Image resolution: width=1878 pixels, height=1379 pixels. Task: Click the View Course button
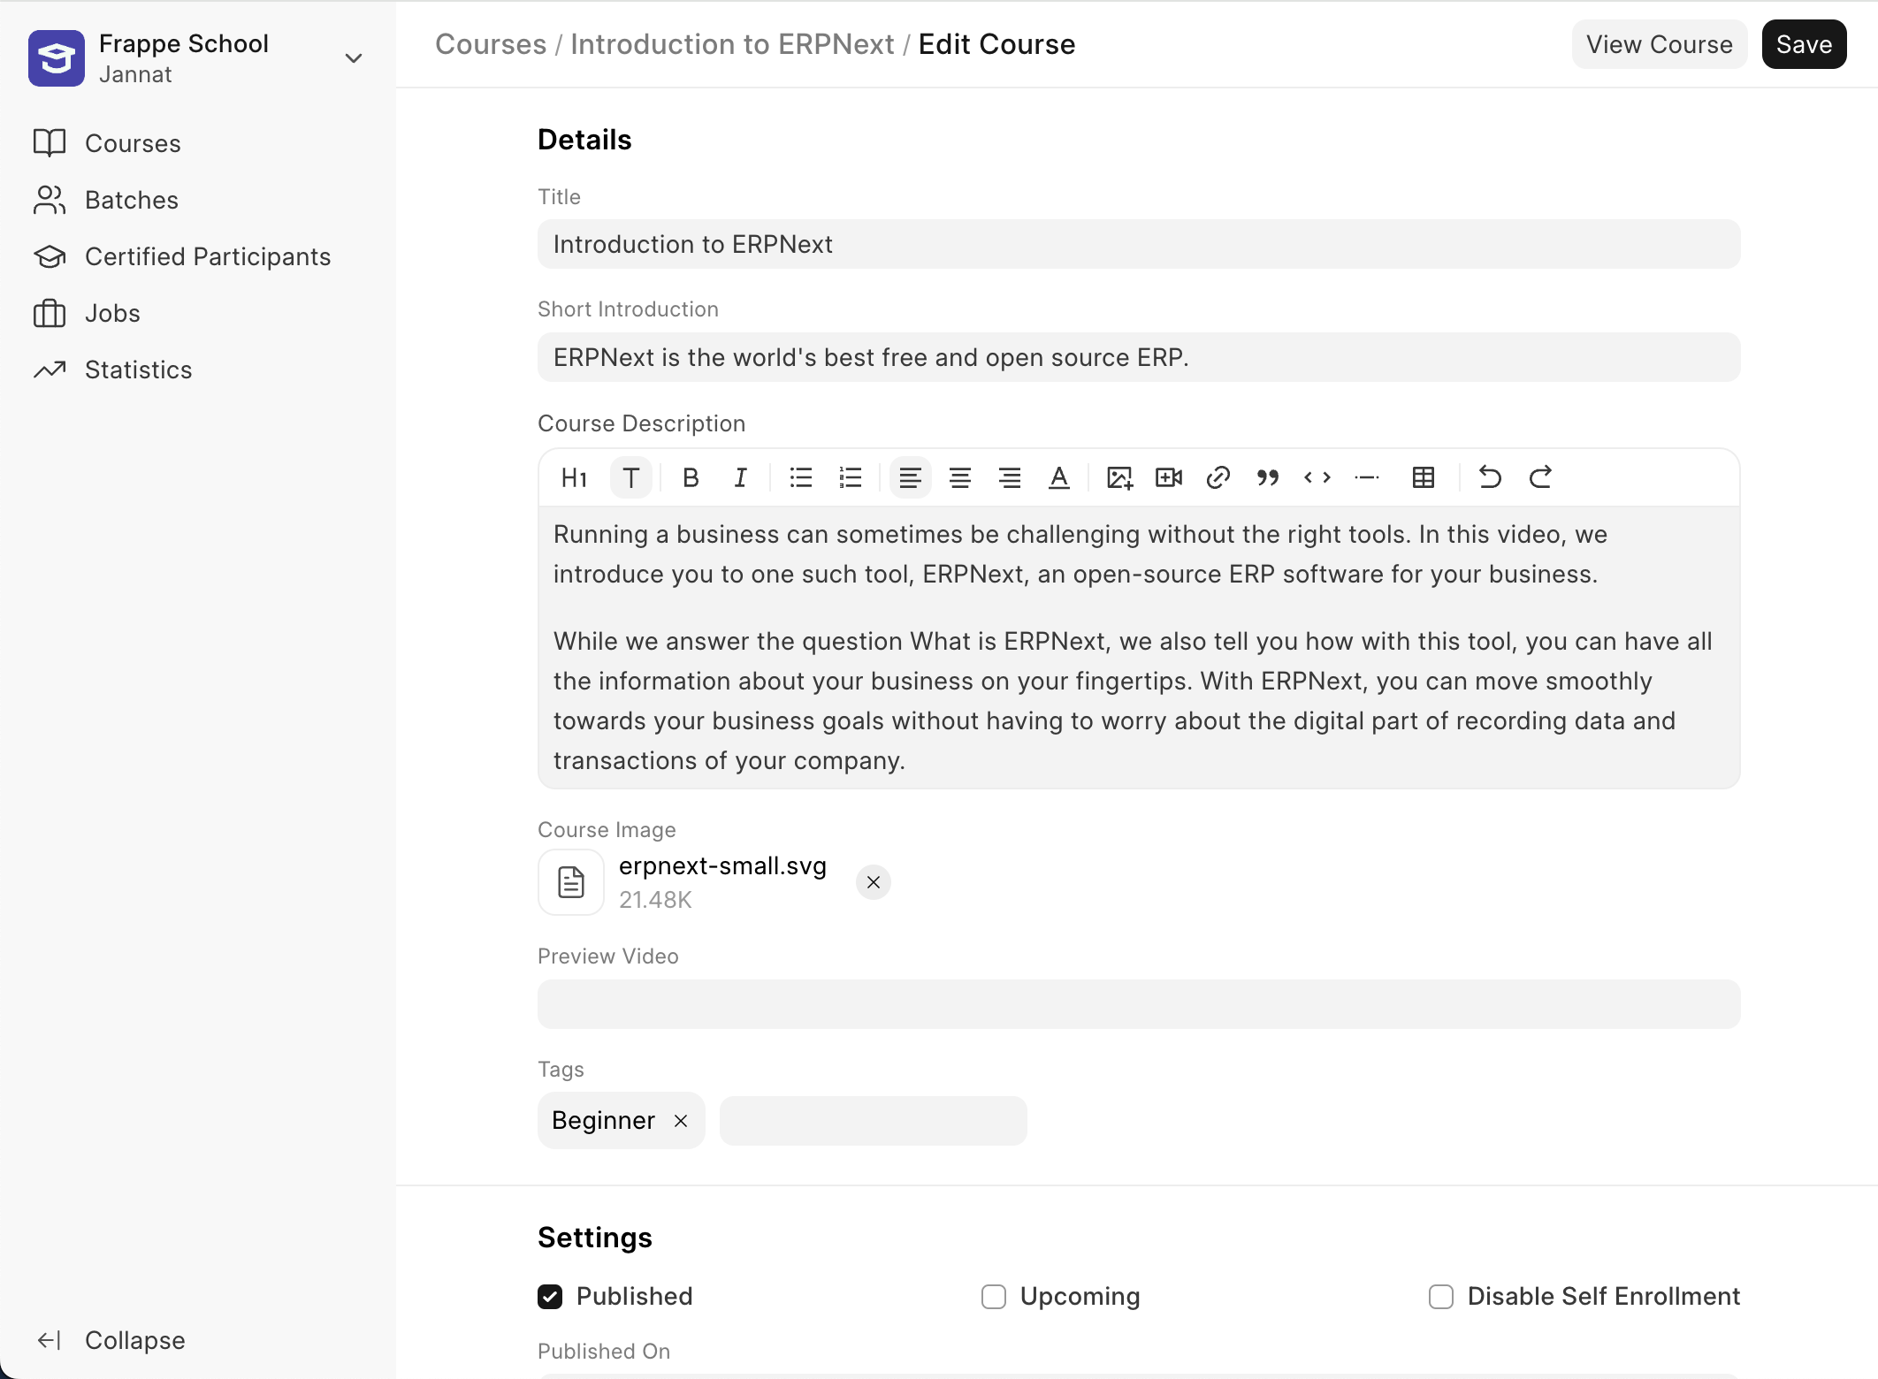pos(1660,43)
